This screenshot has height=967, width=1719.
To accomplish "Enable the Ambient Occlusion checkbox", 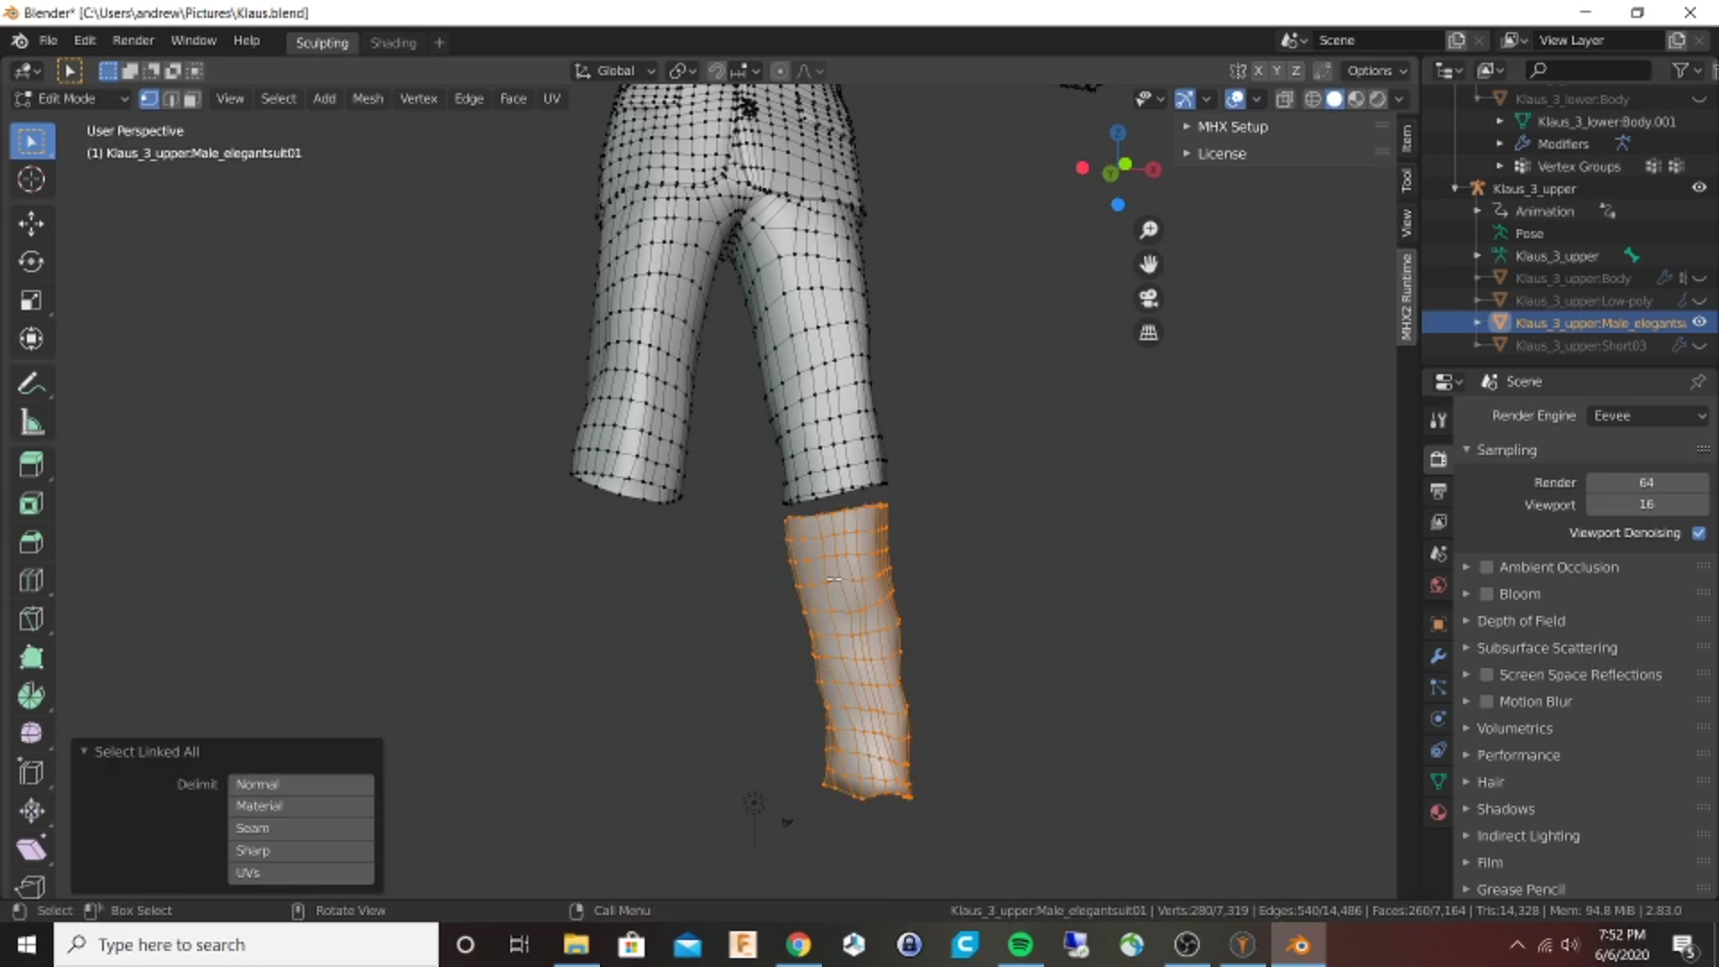I will tap(1486, 567).
